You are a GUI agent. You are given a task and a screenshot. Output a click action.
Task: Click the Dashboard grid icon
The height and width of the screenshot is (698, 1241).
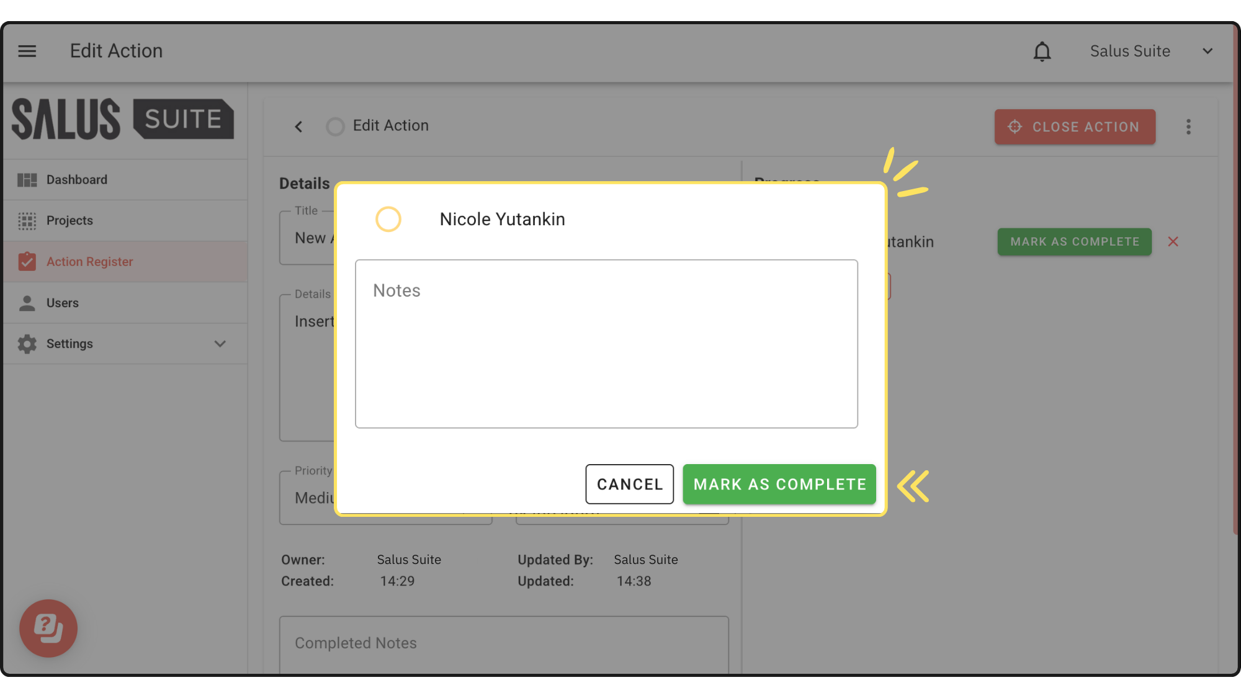click(27, 180)
